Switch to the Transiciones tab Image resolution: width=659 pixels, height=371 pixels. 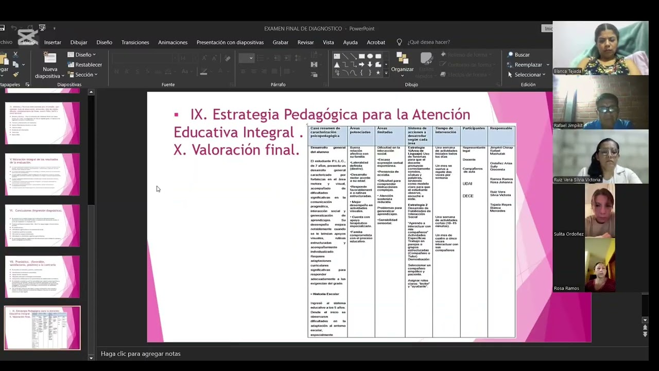click(135, 42)
